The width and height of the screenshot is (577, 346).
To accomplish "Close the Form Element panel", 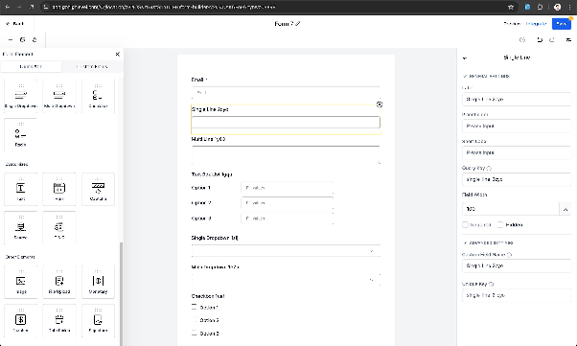I will point(117,54).
